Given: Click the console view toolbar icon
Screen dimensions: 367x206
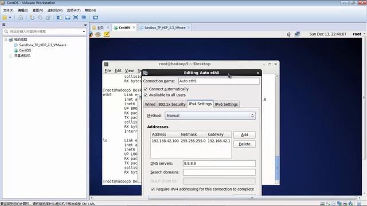Looking at the screenshot, I should pyautogui.click(x=95, y=18).
